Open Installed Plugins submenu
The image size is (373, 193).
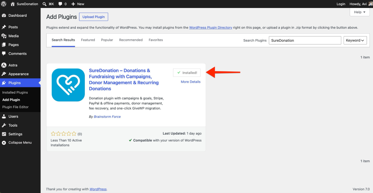point(15,93)
